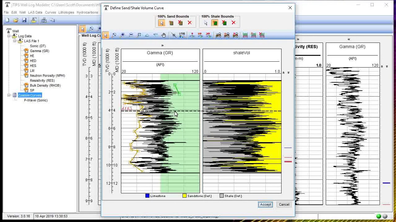Open the Well menu
396x222 pixels.
pyautogui.click(x=22, y=12)
